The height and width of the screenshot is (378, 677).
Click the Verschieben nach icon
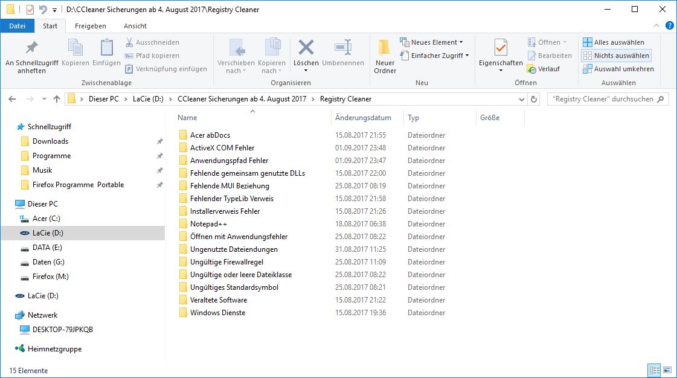(236, 47)
